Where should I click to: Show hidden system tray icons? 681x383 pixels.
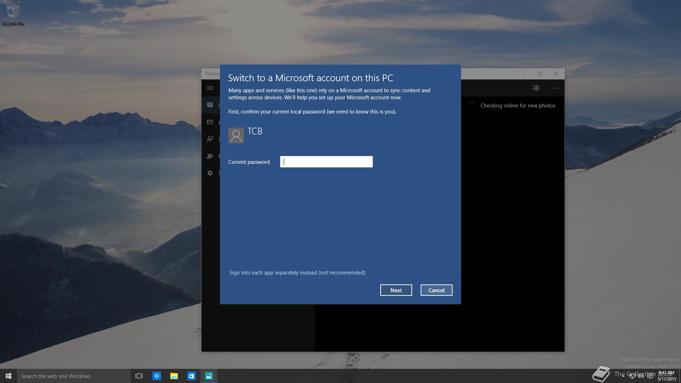pos(623,376)
